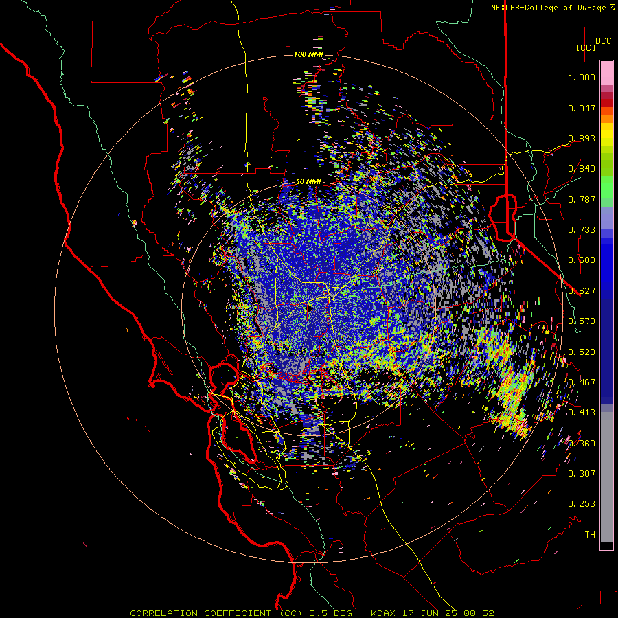Click the [CC] legend unit label
Screen dimensions: 618x618
pyautogui.click(x=586, y=47)
